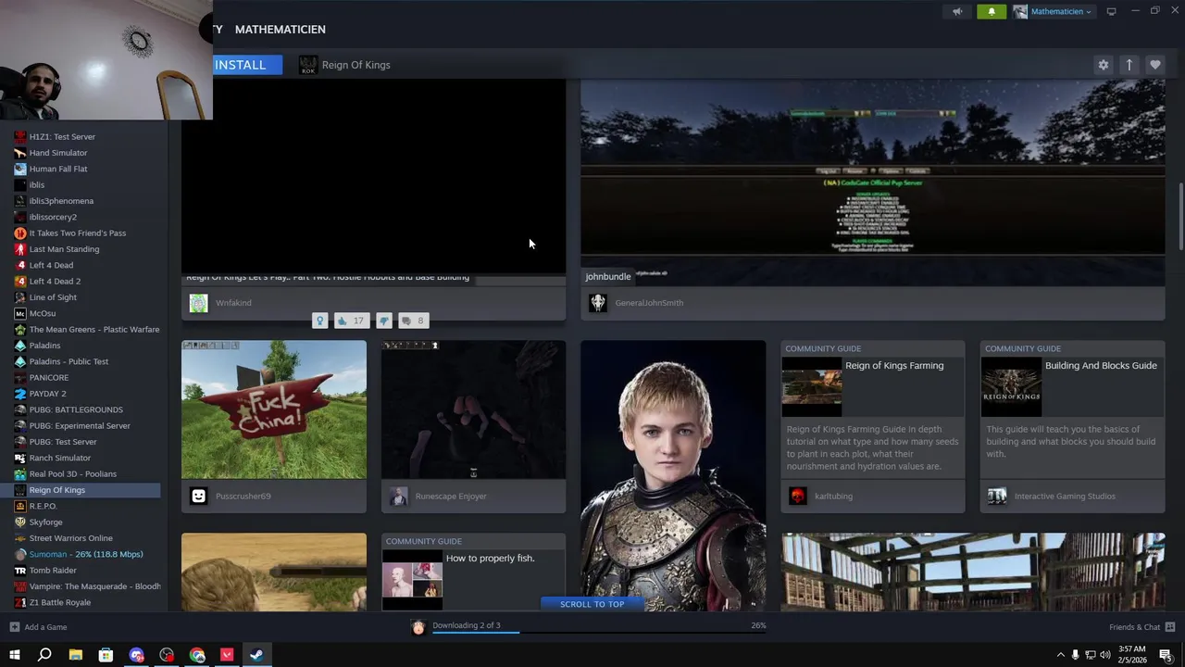The height and width of the screenshot is (667, 1185).
Task: Open the green notifications bell
Action: 992,12
